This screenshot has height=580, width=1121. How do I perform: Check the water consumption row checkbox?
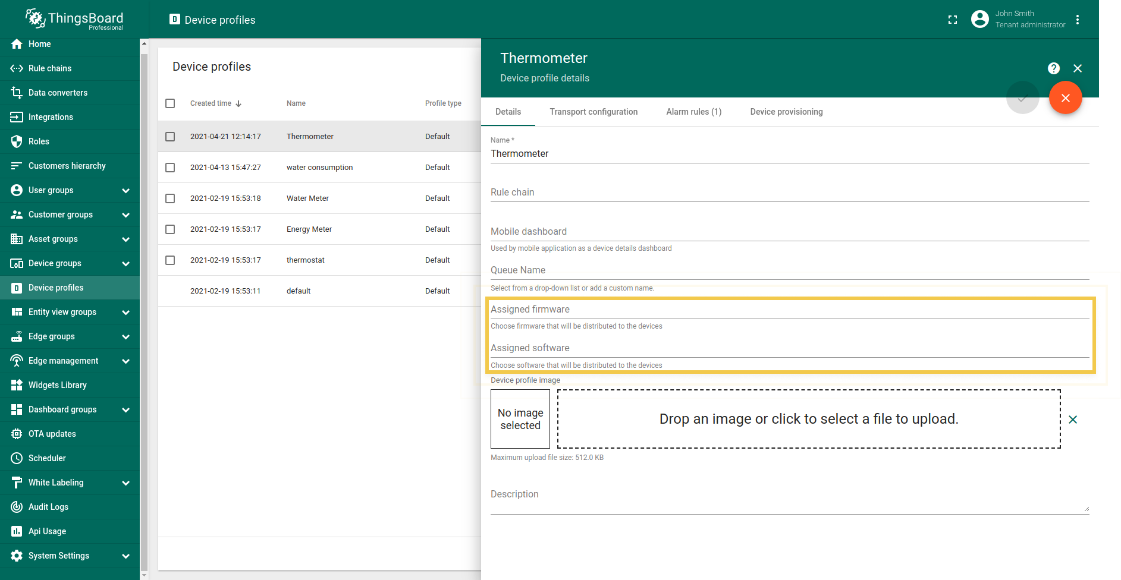170,168
